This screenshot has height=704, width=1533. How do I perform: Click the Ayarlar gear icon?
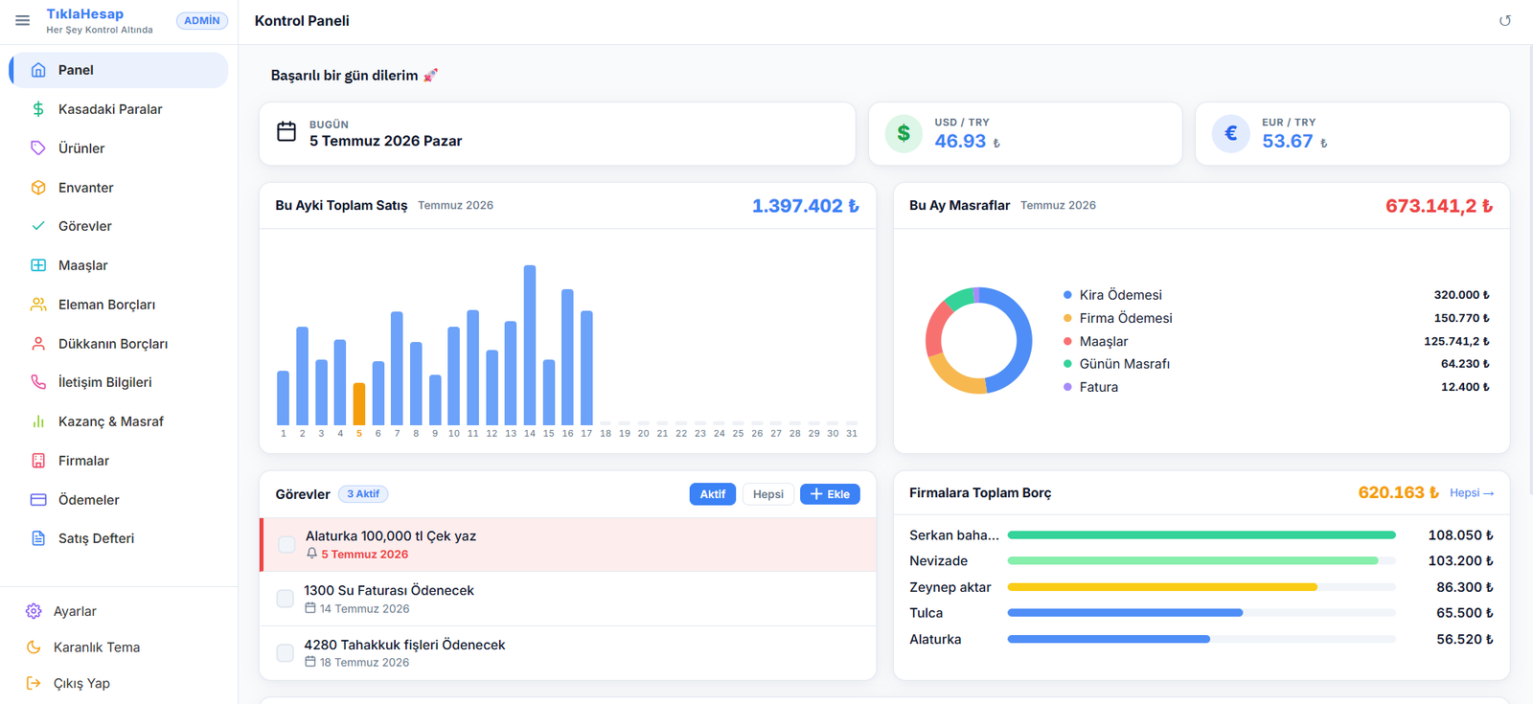(34, 611)
